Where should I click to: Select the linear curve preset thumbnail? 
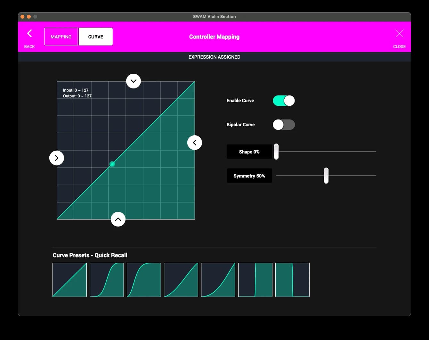(69, 280)
